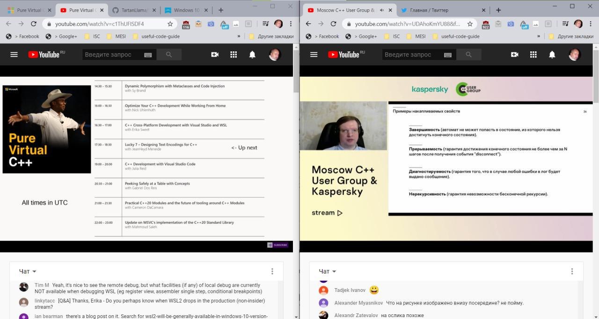599x319 pixels.
Task: Click create video camera icon, right window
Action: [515, 55]
